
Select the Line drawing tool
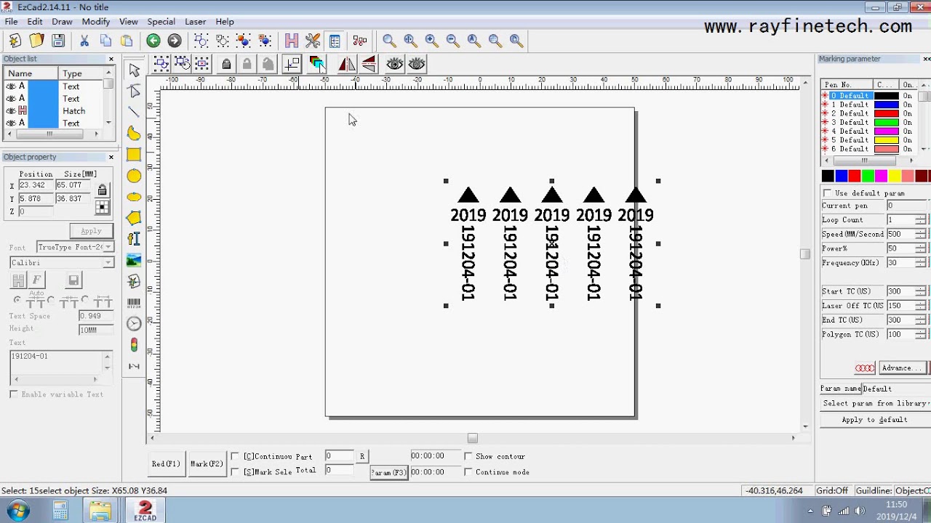[x=134, y=112]
